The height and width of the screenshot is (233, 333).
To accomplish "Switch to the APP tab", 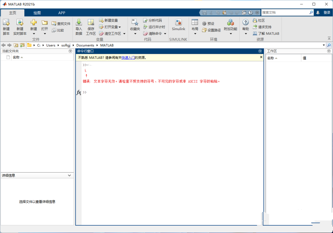I will point(62,13).
